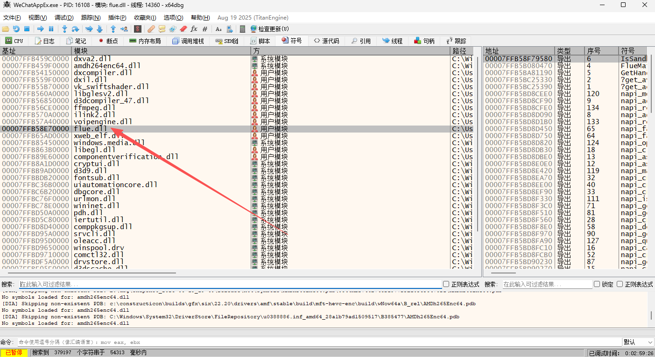This screenshot has height=357, width=655.
Task: Switch to the 源代码 source tab
Action: click(x=326, y=41)
